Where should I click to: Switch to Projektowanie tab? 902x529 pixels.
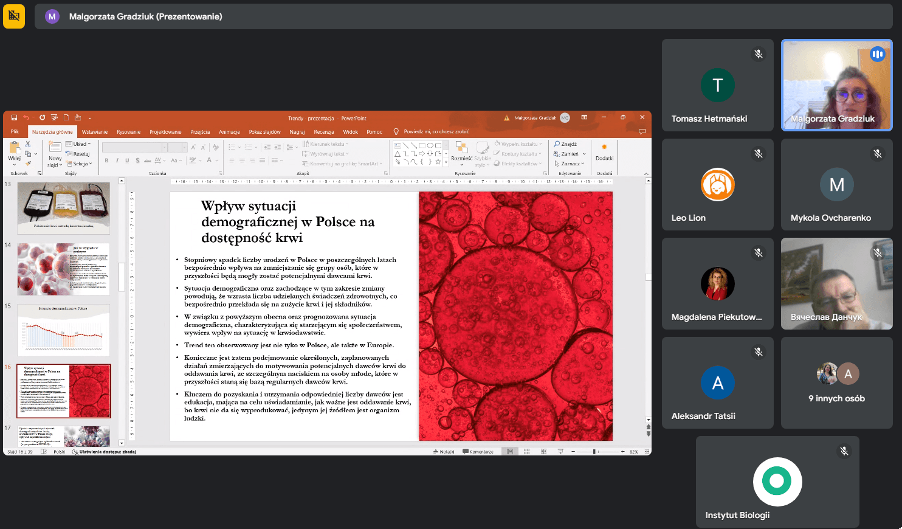click(x=165, y=132)
